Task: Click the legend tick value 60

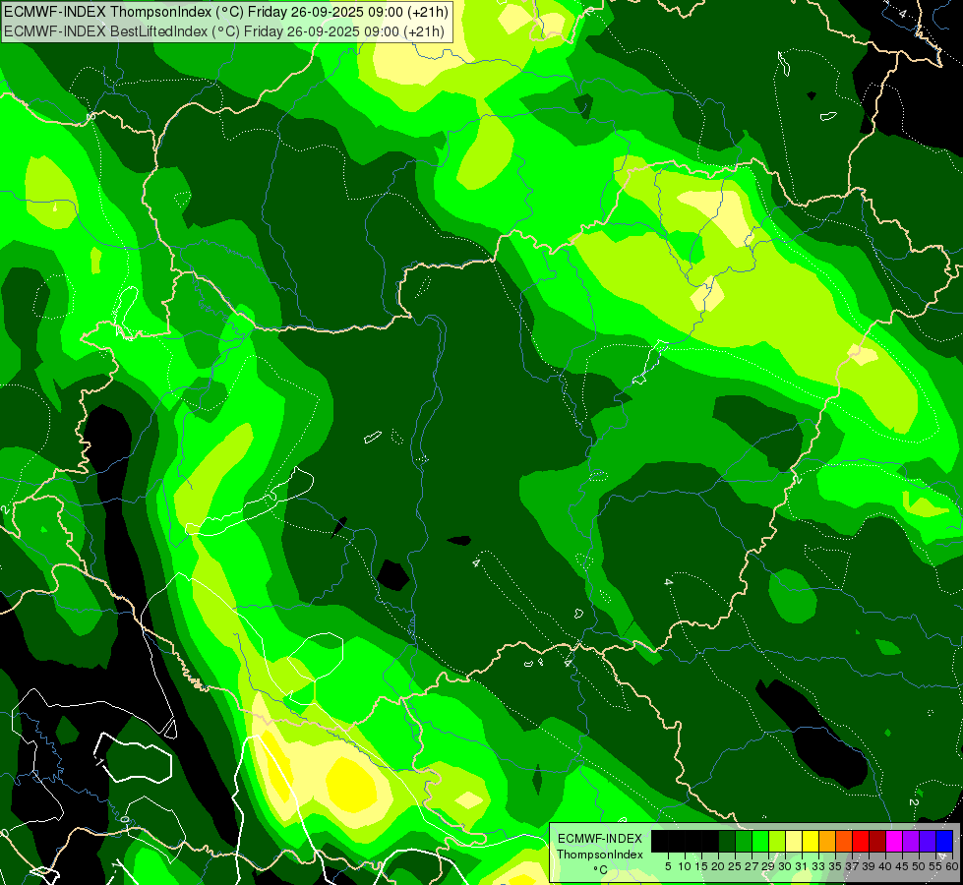Action: click(x=952, y=866)
